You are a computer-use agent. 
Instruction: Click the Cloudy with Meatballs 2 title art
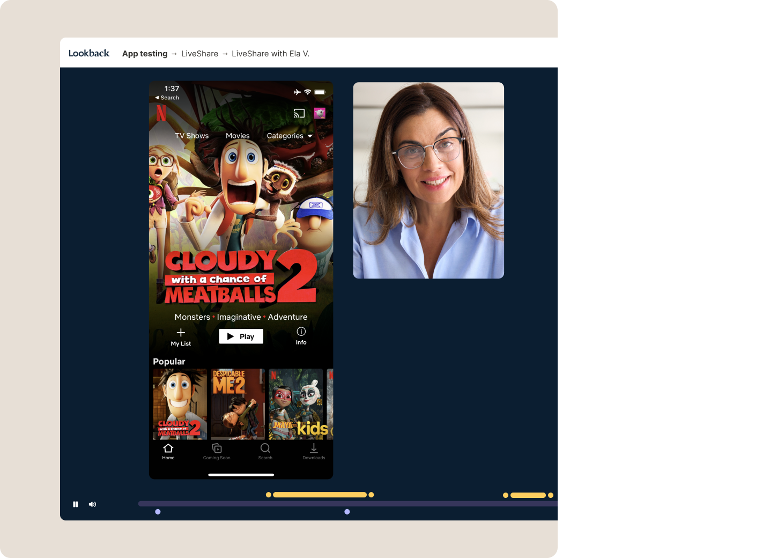pyautogui.click(x=241, y=277)
